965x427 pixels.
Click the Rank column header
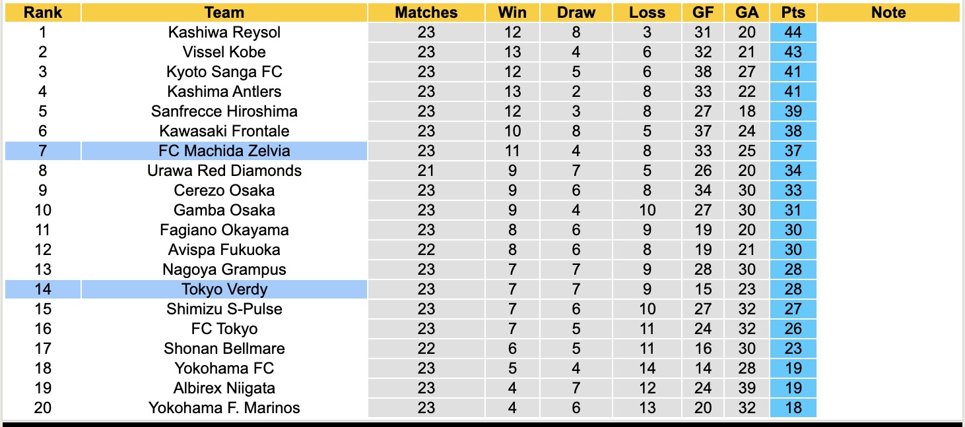coord(42,13)
